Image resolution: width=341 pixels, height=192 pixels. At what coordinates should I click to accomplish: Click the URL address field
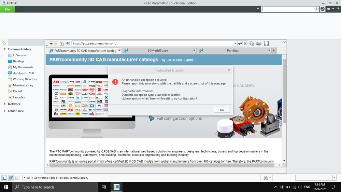pos(153,43)
